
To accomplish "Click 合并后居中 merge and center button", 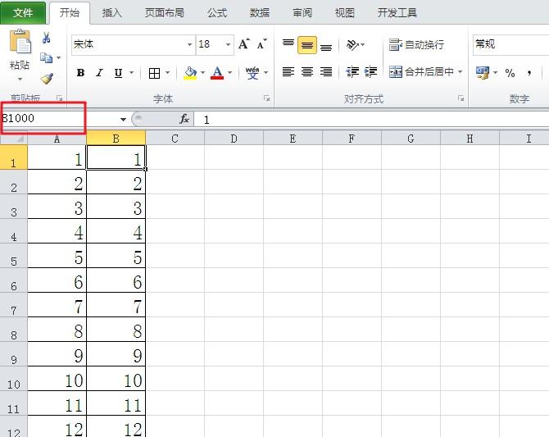I will [x=421, y=72].
